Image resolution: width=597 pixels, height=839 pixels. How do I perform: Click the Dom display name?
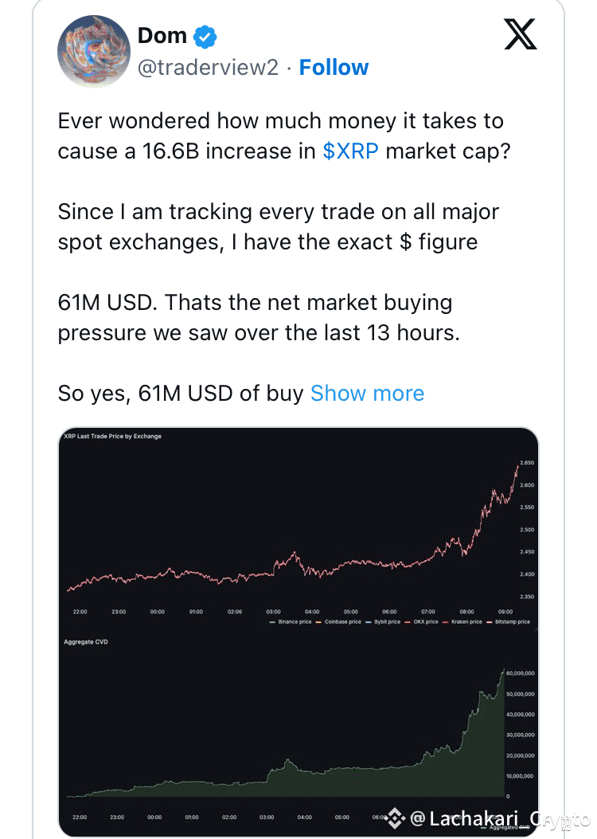[162, 36]
